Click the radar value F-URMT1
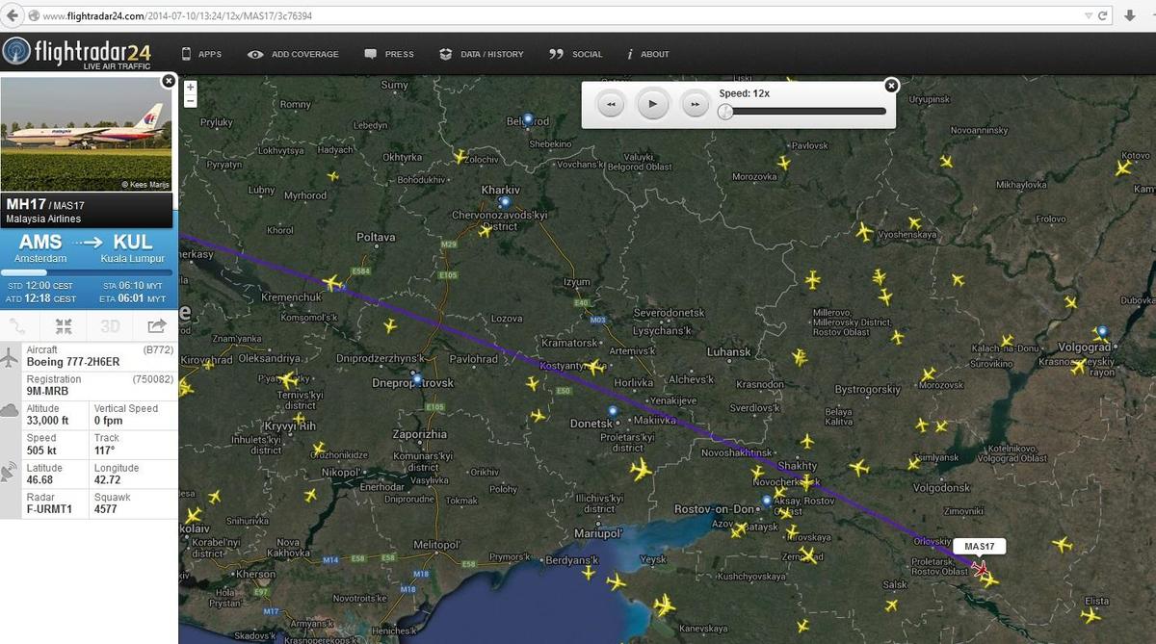The image size is (1156, 644). point(51,509)
